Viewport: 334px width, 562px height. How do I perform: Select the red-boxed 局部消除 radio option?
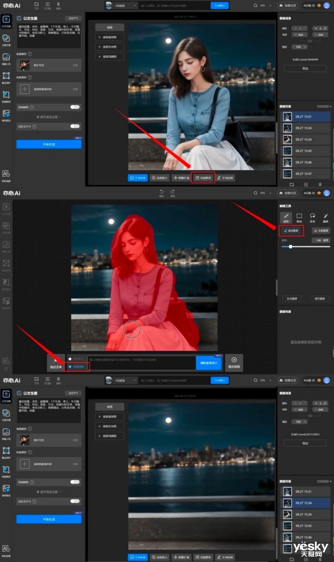pos(70,367)
